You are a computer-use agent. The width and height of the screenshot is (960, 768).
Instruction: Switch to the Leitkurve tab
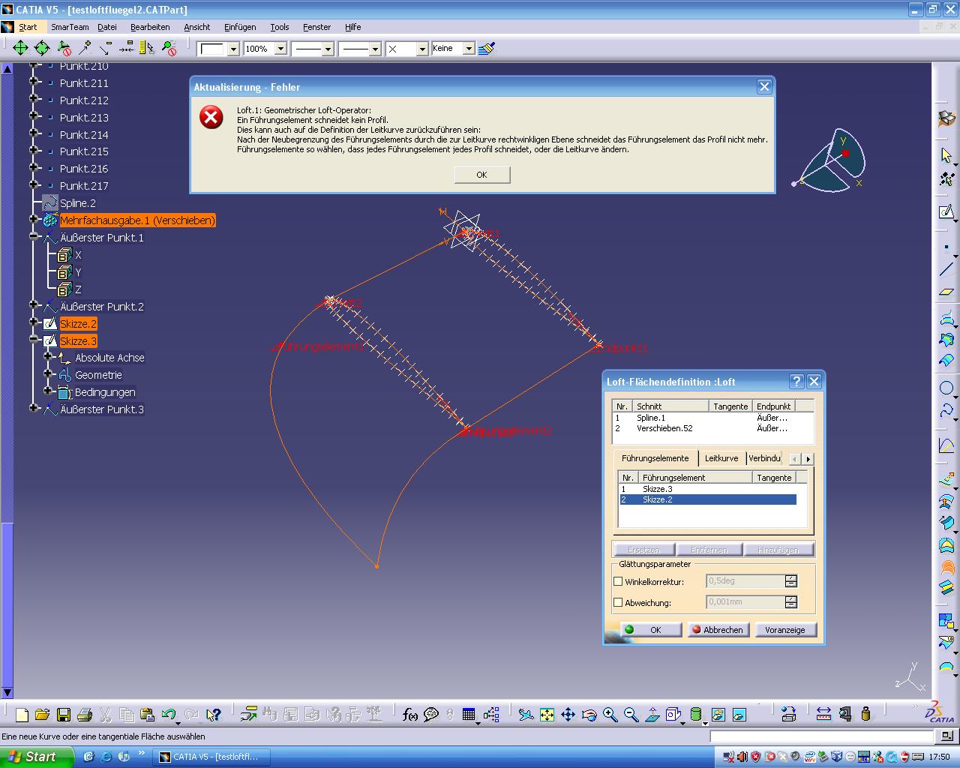(721, 458)
